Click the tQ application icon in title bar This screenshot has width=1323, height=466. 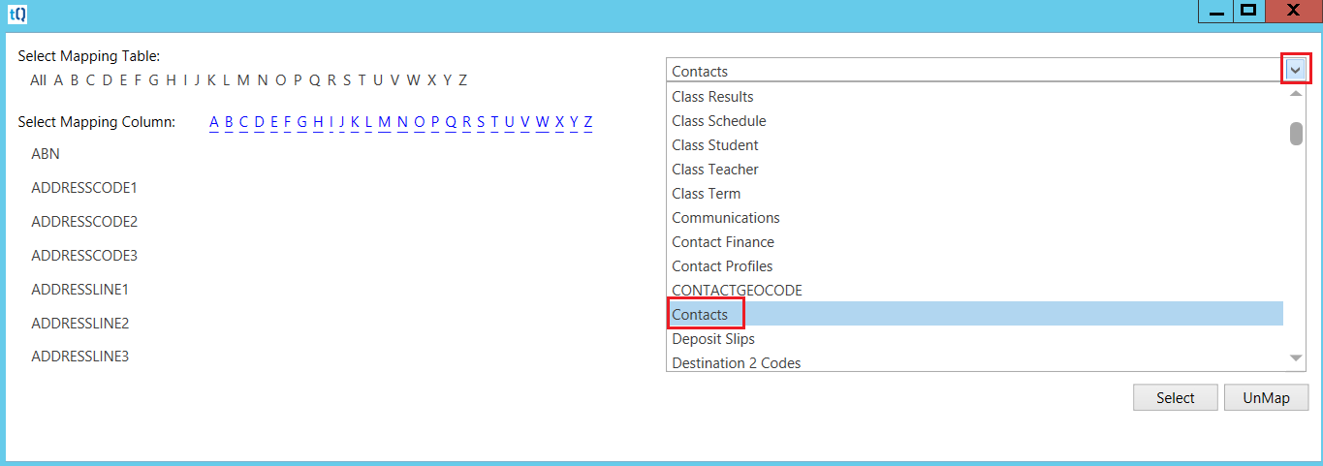(x=17, y=14)
